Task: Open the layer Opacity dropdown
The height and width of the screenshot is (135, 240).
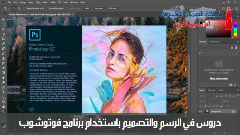Action: click(x=233, y=101)
